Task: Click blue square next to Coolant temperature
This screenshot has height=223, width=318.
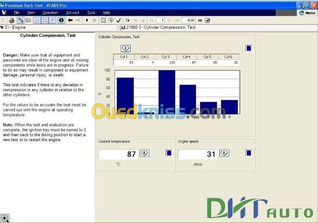Action: tap(169, 153)
